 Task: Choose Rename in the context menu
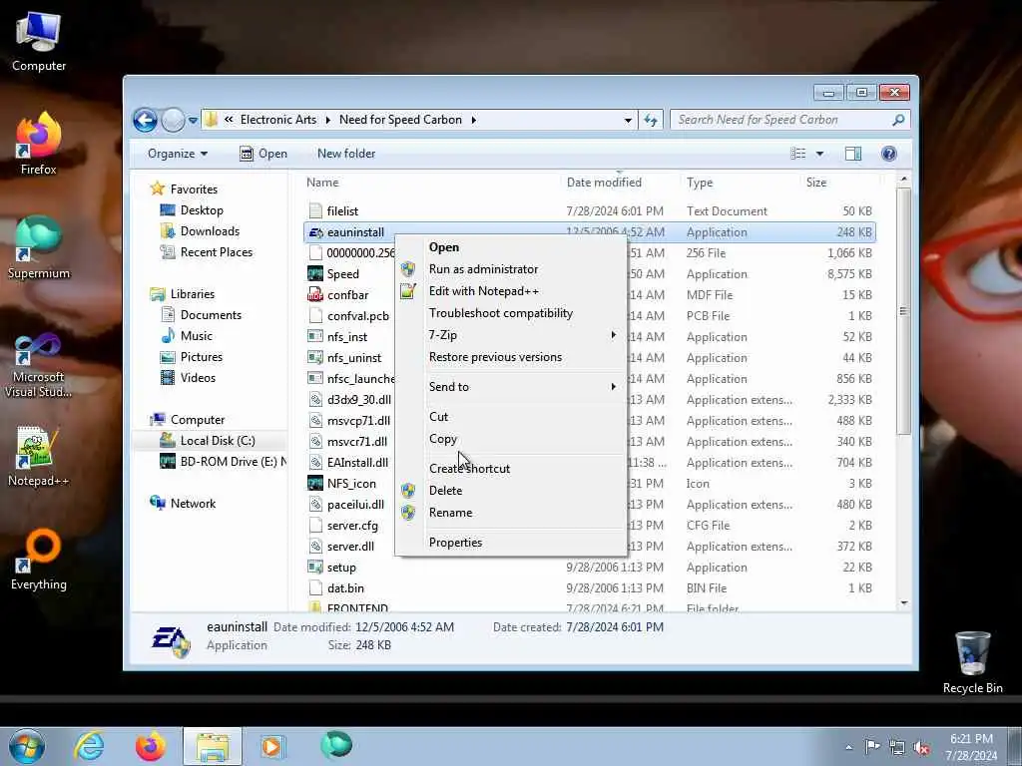pos(511,513)
